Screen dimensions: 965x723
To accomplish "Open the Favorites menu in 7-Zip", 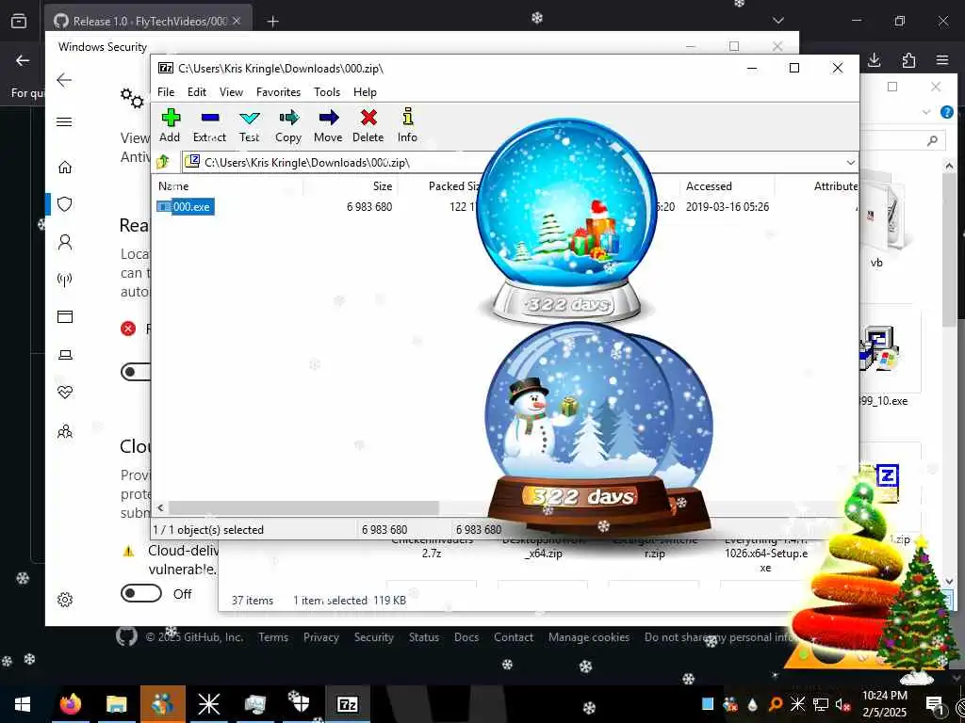I will coord(278,92).
